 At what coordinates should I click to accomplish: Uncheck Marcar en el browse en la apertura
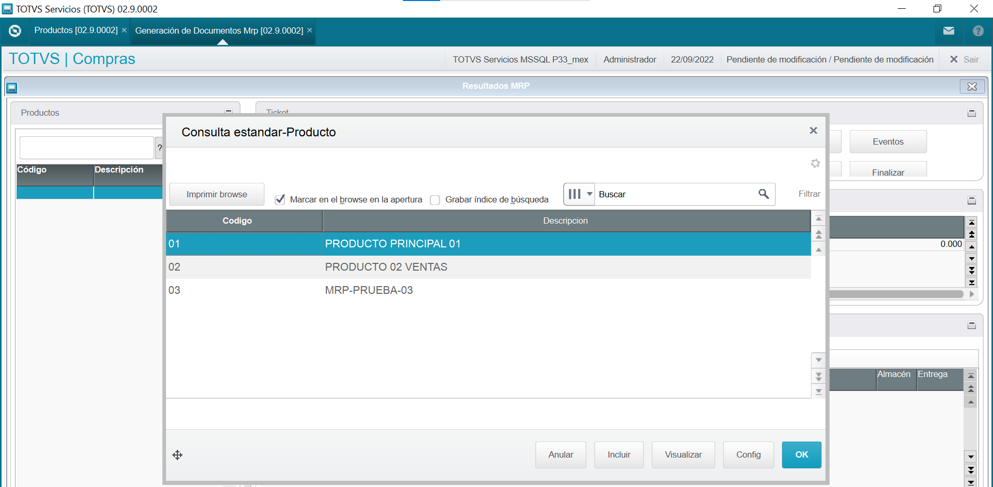coord(280,199)
